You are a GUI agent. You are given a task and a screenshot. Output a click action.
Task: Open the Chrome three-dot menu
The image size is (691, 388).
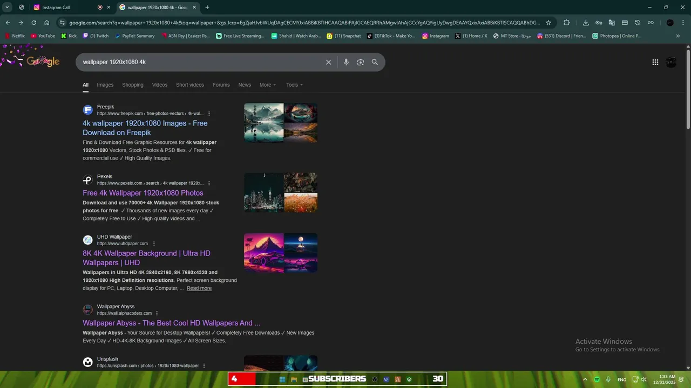point(683,23)
